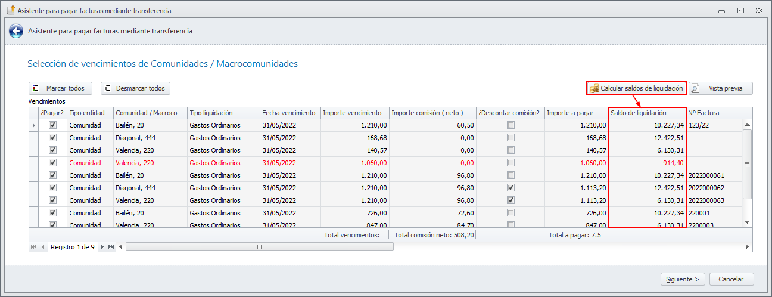
Task: Jump to the last record in navigator
Action: click(111, 246)
